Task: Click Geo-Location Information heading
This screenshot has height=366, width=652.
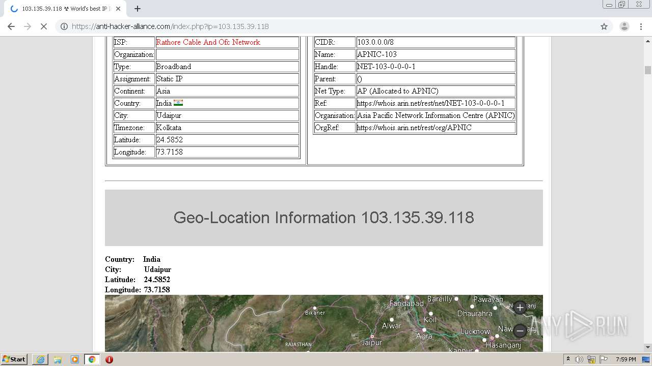Action: coord(323,218)
